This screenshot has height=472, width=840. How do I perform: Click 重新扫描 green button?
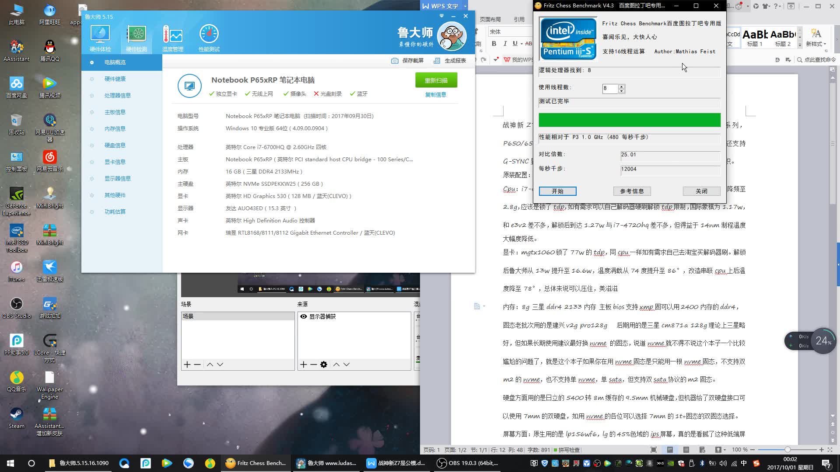click(x=436, y=80)
